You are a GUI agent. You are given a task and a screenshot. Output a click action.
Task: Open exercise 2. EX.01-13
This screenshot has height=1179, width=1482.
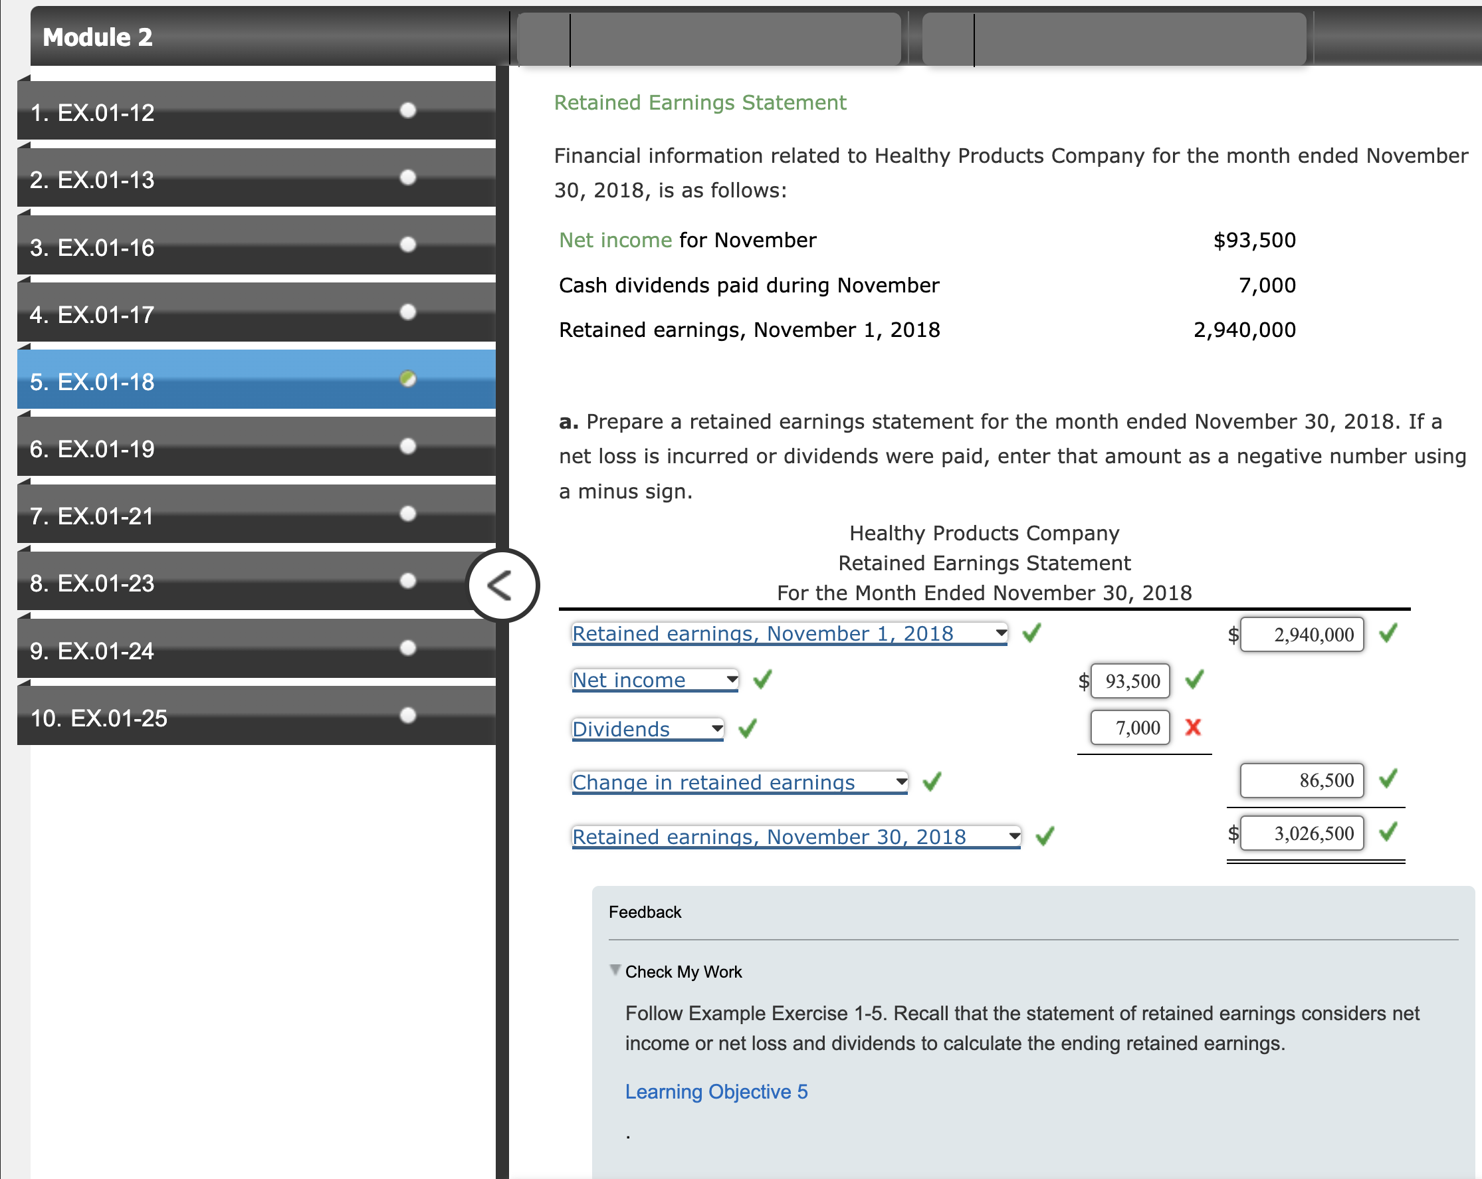(257, 178)
